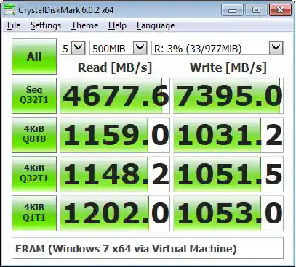The height and width of the screenshot is (267, 296).
Task: Start the Seq Q32T1 test
Action: (34, 96)
